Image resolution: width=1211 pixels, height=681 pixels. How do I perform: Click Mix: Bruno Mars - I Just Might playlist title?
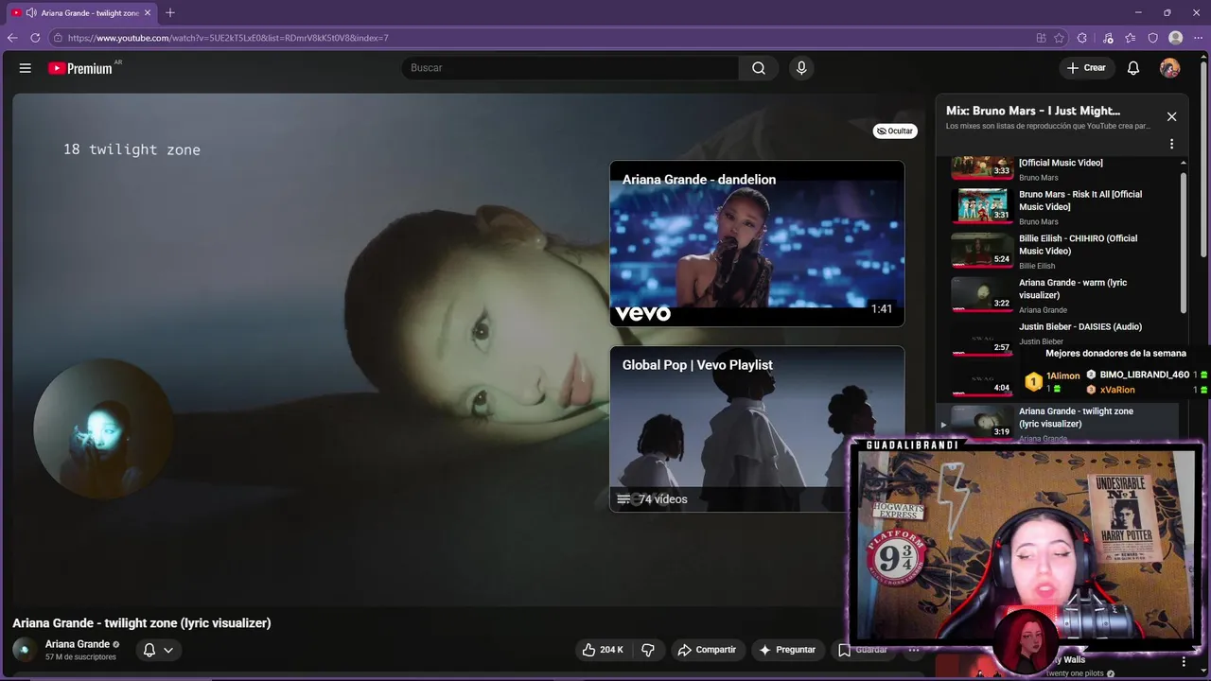(1033, 111)
